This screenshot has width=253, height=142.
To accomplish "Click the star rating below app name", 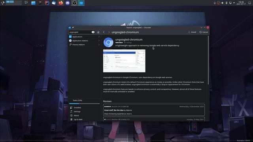I will tap(119, 43).
